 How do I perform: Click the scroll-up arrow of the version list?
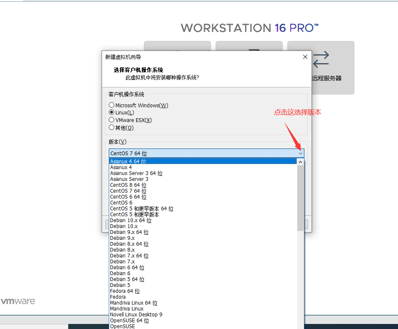point(300,162)
